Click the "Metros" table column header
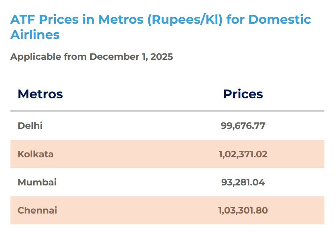The height and width of the screenshot is (234, 336). pyautogui.click(x=40, y=94)
